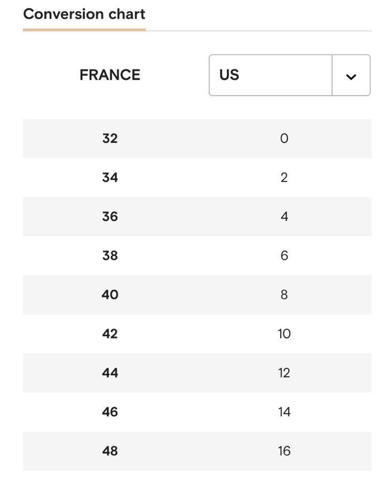Select France size 48 row
Screen dimensions: 378x490
tap(197, 451)
